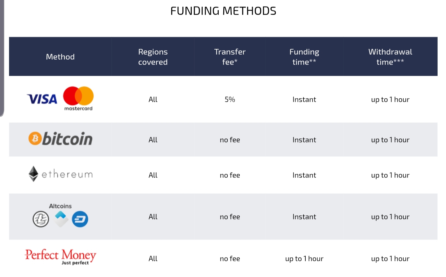Click the Method column header

point(60,57)
